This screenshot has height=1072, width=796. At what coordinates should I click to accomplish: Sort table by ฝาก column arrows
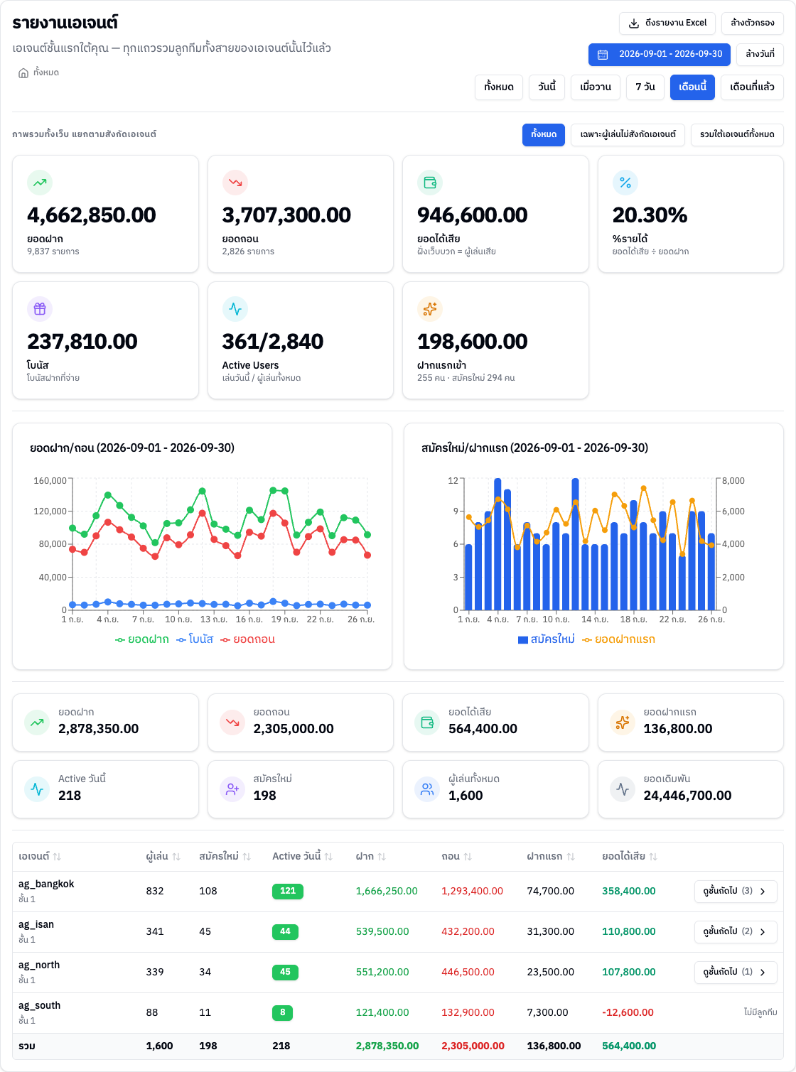(x=382, y=857)
